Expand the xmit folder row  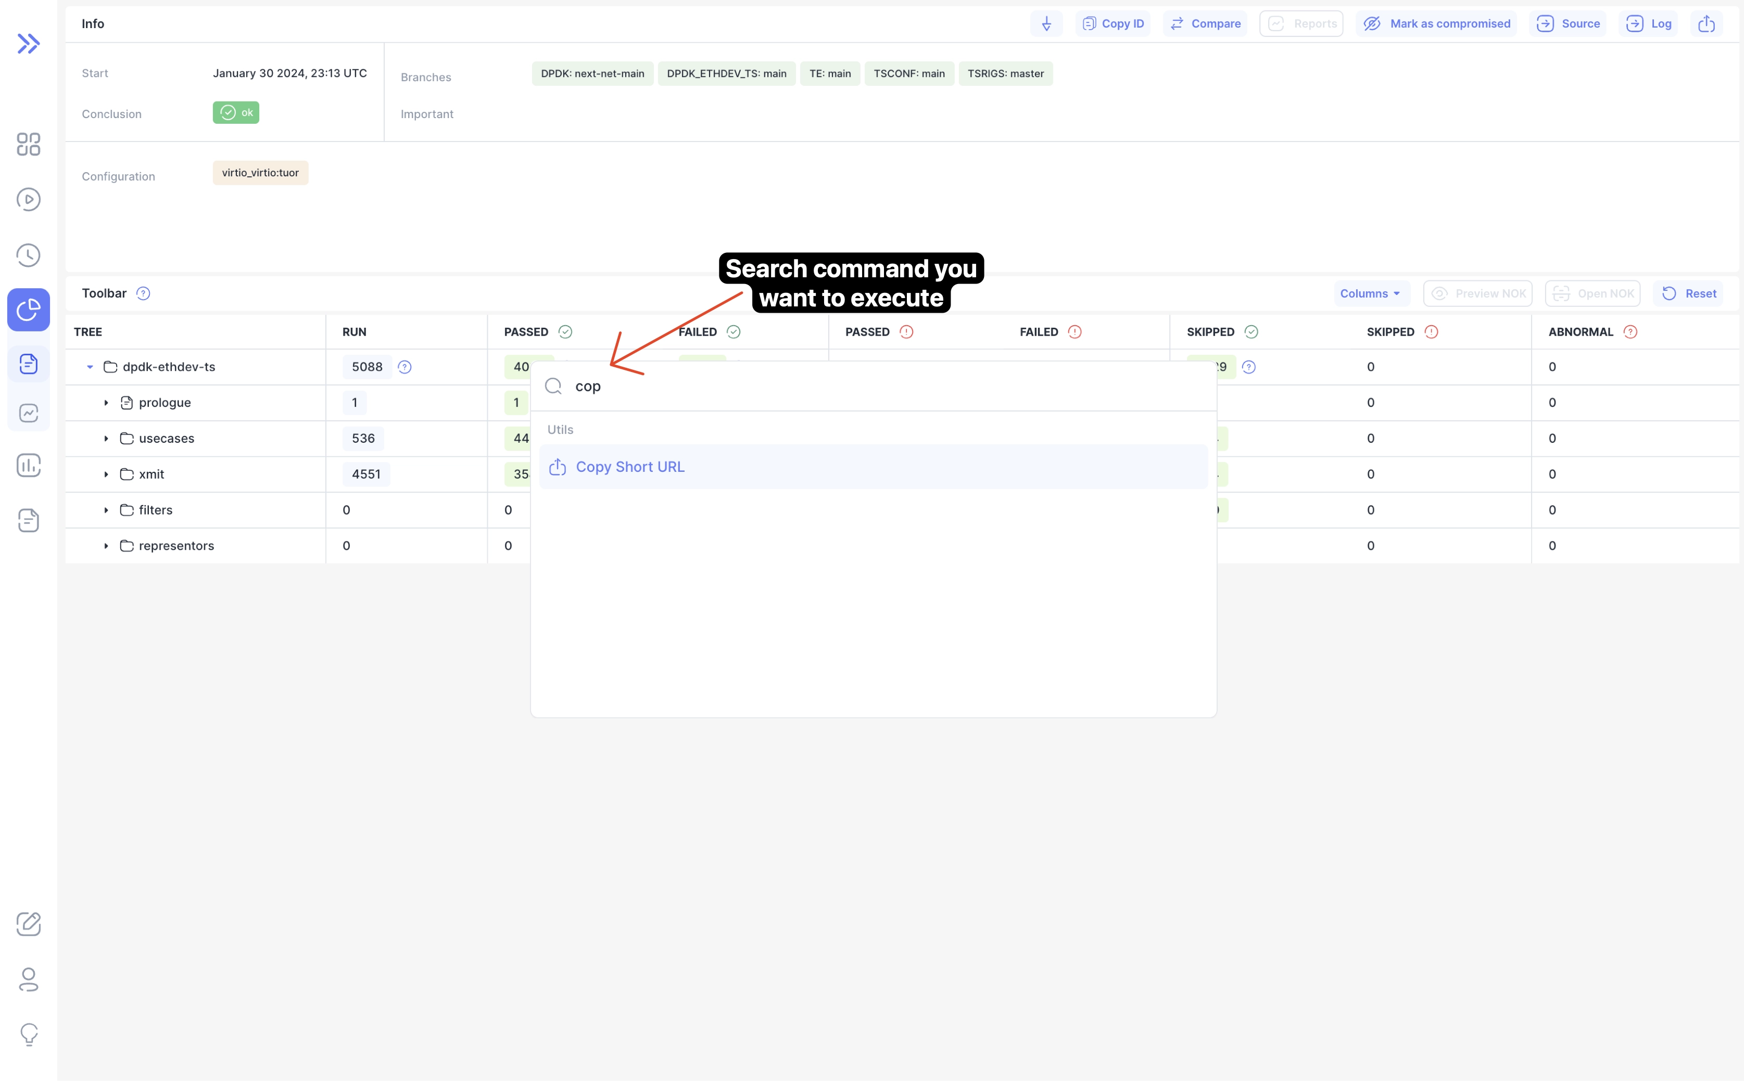pyautogui.click(x=106, y=474)
